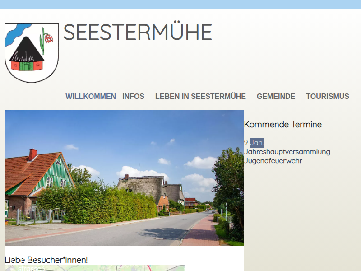The image size is (361, 271).
Task: Open the SEESTERMÜHE site title link
Action: click(138, 32)
